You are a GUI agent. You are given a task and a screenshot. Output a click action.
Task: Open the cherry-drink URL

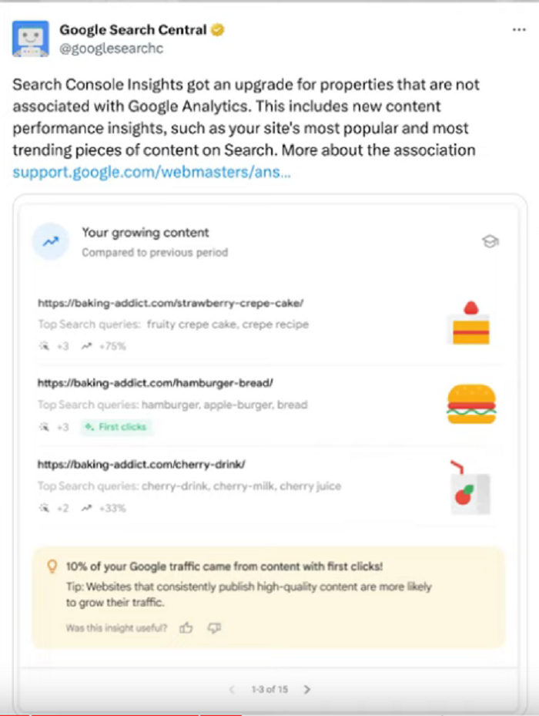click(141, 465)
